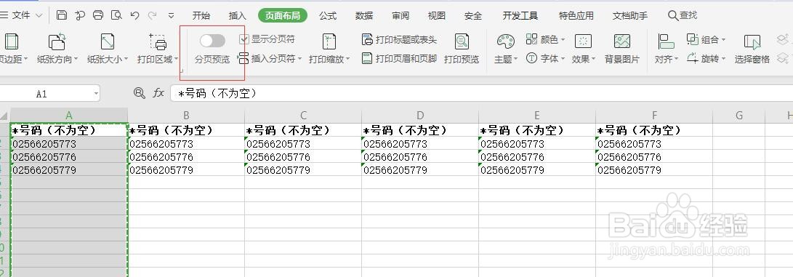793x277 pixels.
Task: Click the Name Box showing A1
Action: (x=41, y=94)
